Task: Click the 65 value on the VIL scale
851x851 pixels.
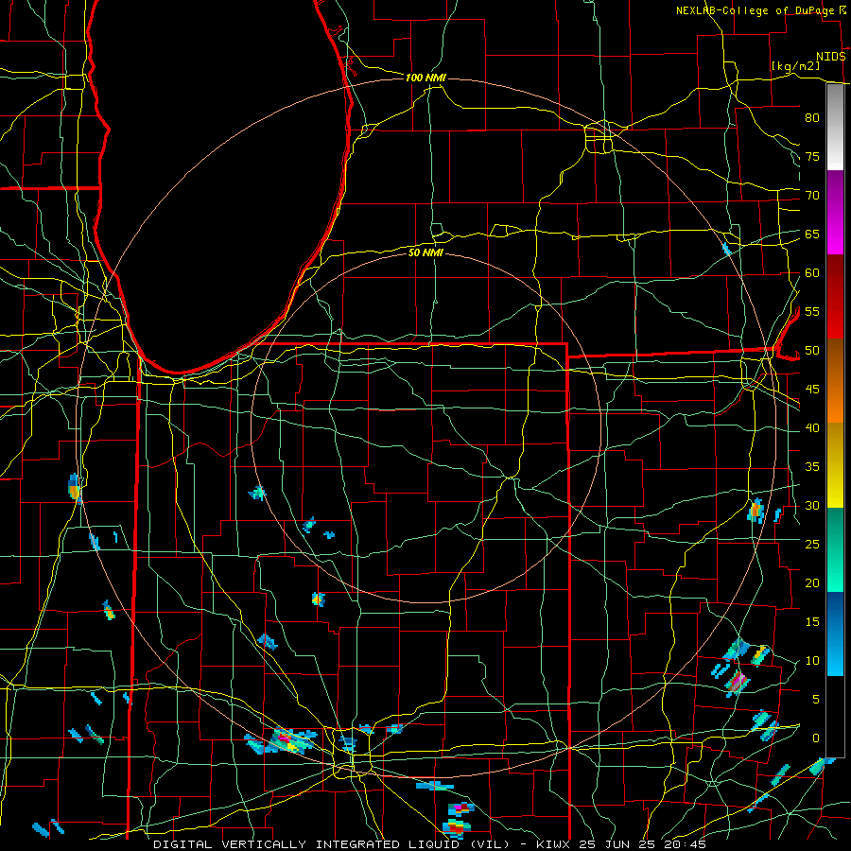Action: click(x=812, y=234)
